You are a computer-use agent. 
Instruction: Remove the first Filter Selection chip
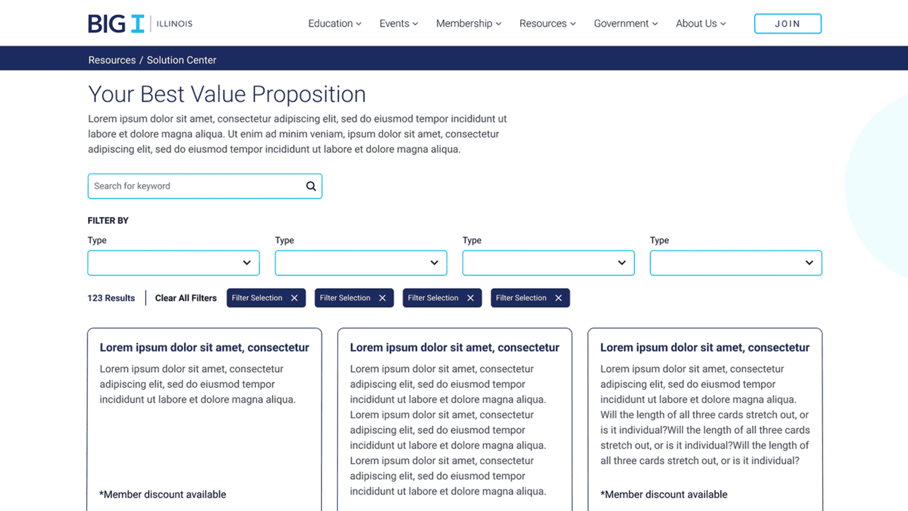pos(294,298)
